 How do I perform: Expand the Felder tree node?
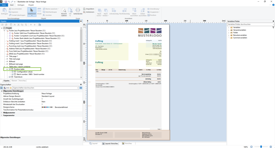229,33
